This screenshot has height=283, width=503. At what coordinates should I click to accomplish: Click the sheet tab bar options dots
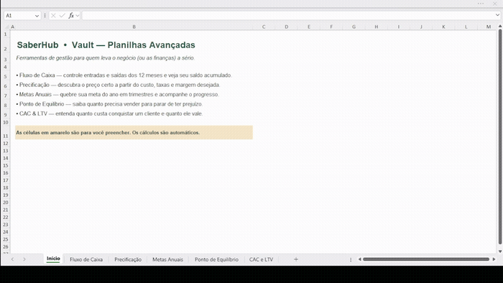click(x=351, y=259)
